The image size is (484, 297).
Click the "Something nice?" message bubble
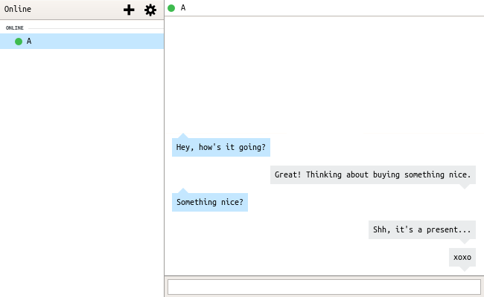[x=210, y=202]
